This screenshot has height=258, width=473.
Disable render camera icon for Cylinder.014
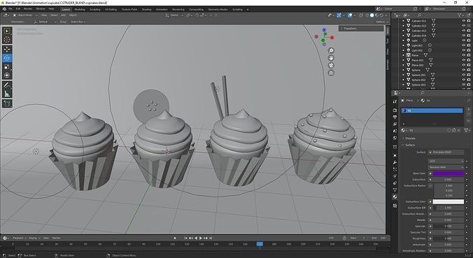(469, 36)
